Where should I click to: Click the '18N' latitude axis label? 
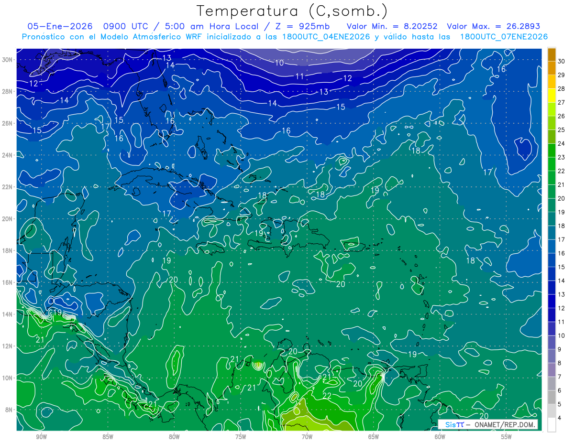8,250
